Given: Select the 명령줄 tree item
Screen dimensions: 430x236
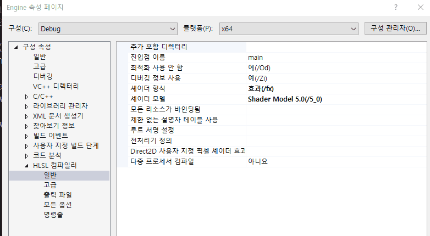Looking at the screenshot, I should tap(53, 215).
